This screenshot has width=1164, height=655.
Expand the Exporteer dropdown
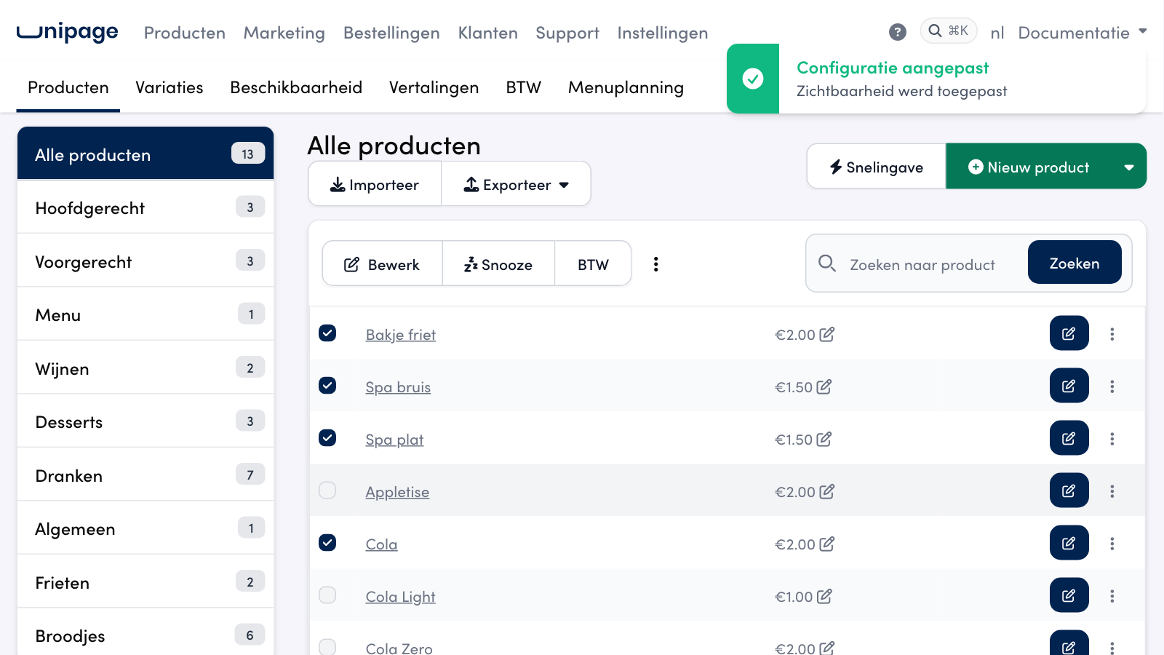tap(516, 184)
